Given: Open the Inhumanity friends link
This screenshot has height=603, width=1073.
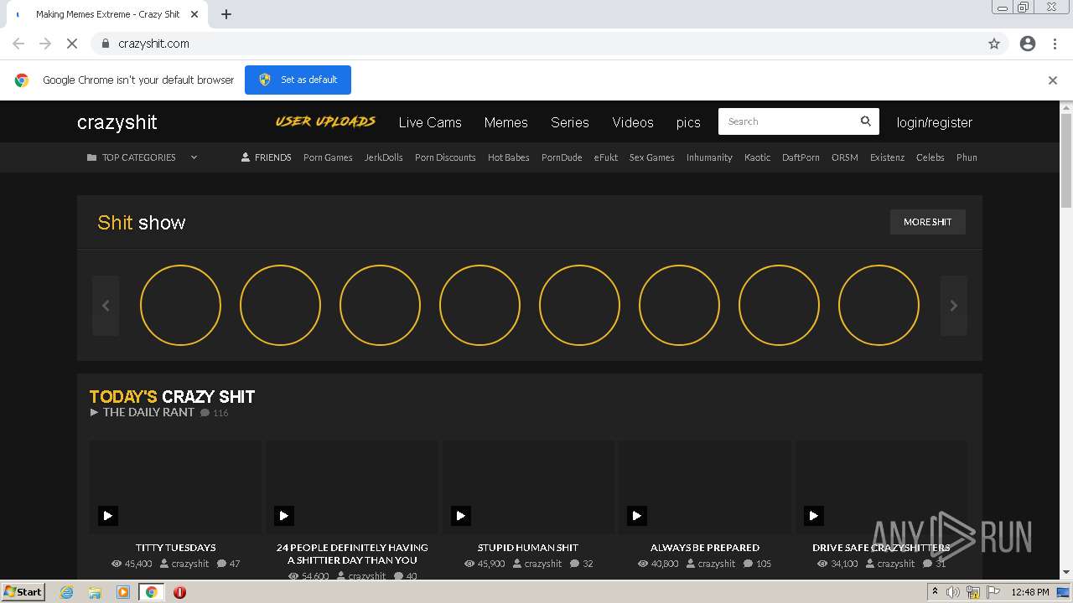Looking at the screenshot, I should (x=709, y=157).
